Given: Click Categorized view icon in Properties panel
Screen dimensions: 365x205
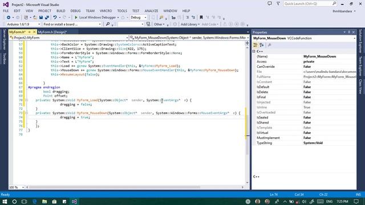Looking at the screenshot, I should click(x=255, y=45).
